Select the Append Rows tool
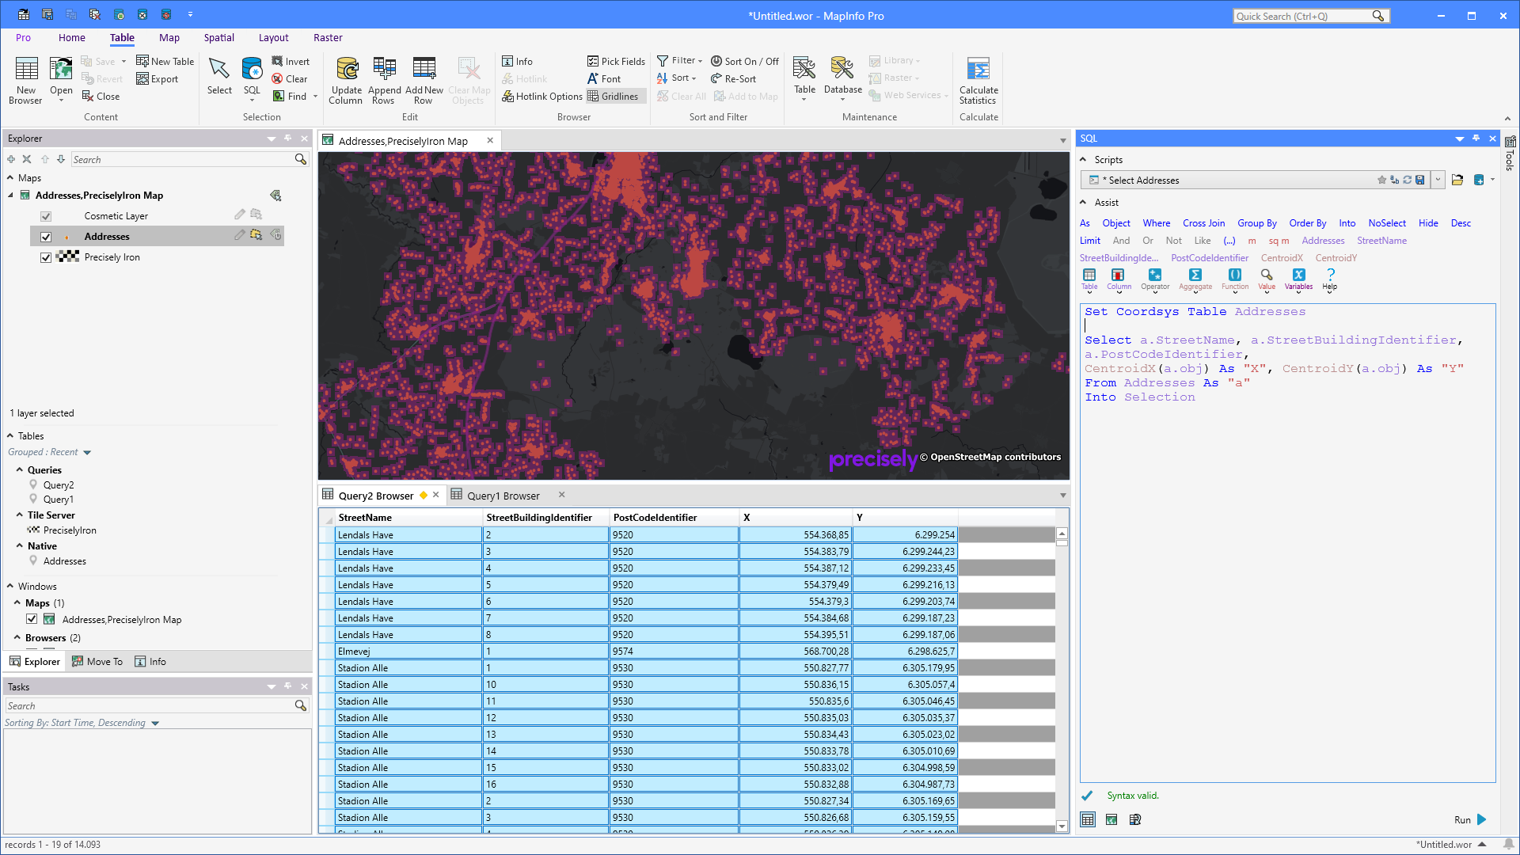The height and width of the screenshot is (855, 1520). [x=384, y=79]
